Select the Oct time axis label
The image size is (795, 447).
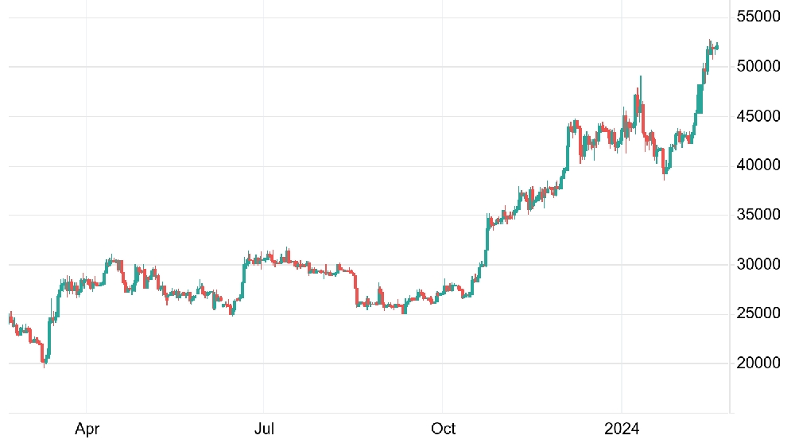click(x=443, y=430)
